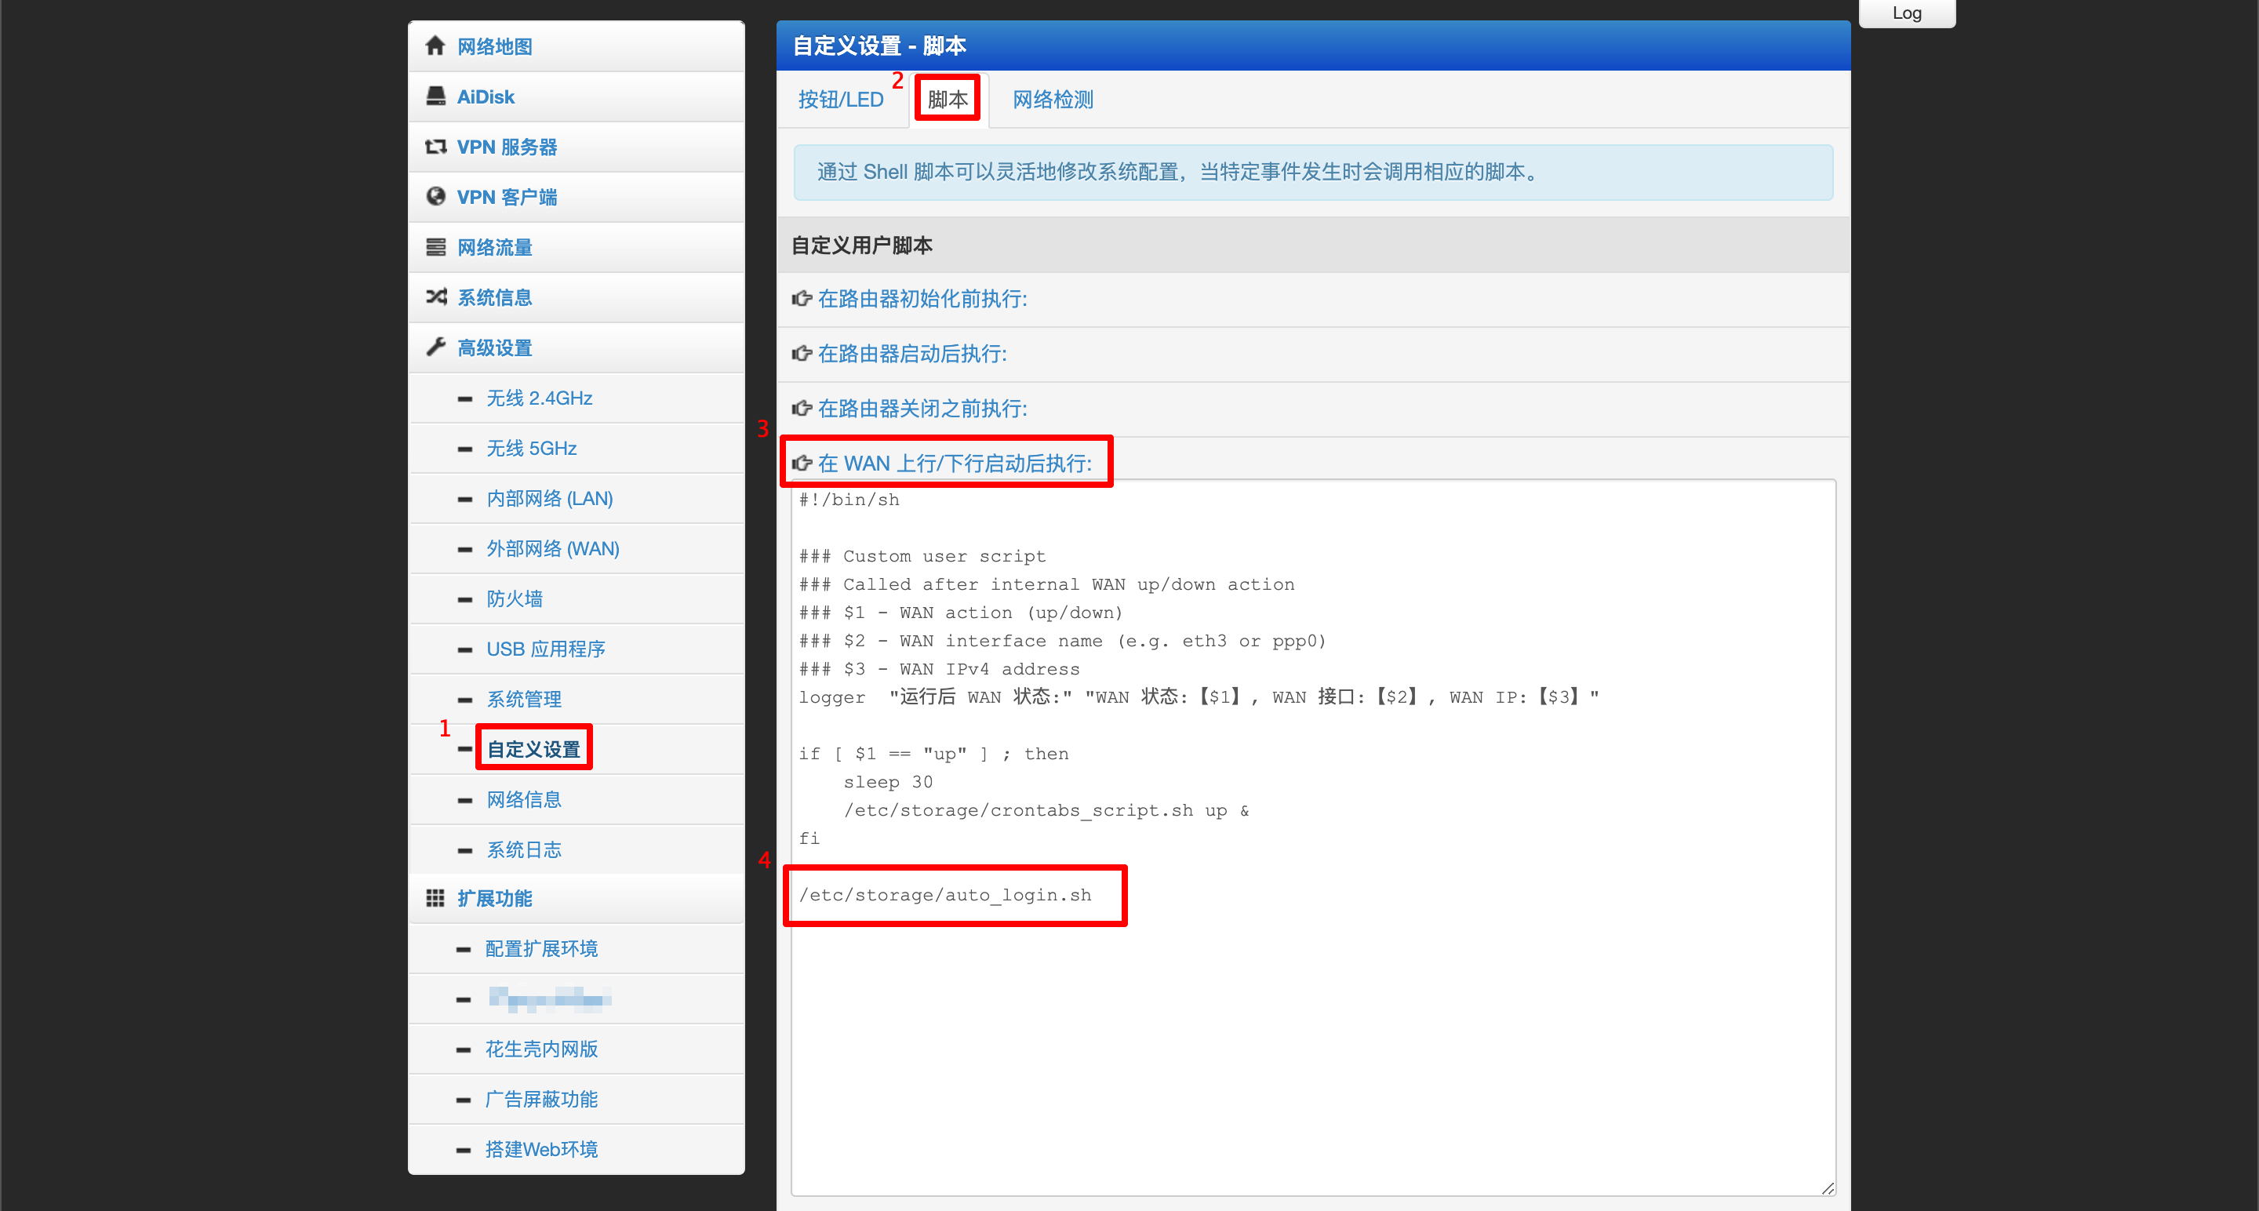Expand 在路由器关闭之前执行 script section
Screen dimensions: 2259x1211
(922, 409)
